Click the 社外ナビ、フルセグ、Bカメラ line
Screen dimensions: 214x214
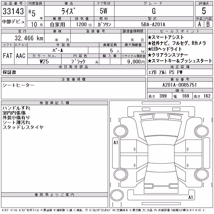click(x=177, y=43)
